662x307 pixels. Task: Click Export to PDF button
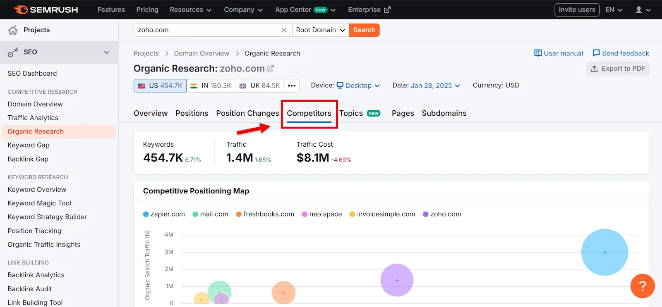point(618,69)
